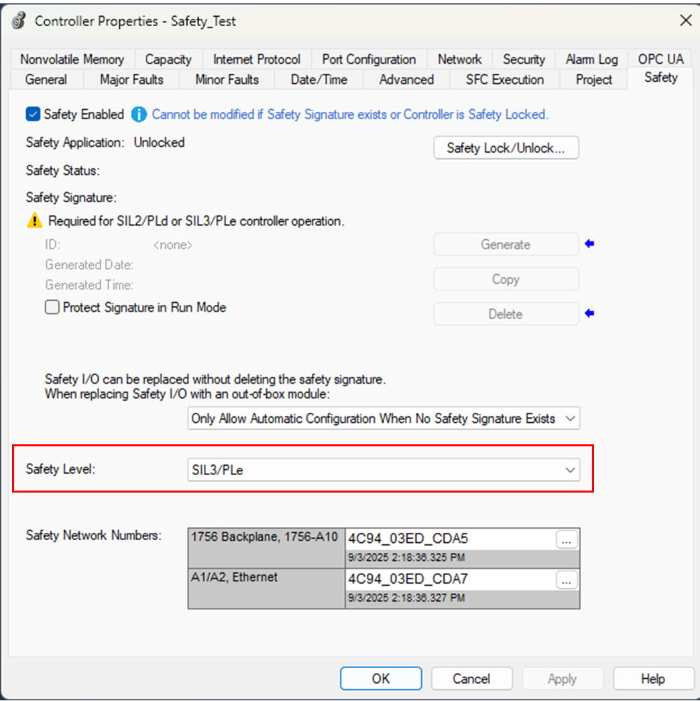Screen dimensions: 700x701
Task: Click the yellow warning icon under Safety Signature
Action: point(34,221)
